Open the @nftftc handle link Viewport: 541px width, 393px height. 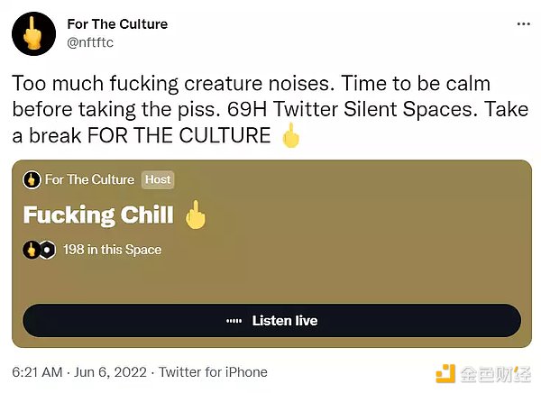click(x=90, y=42)
